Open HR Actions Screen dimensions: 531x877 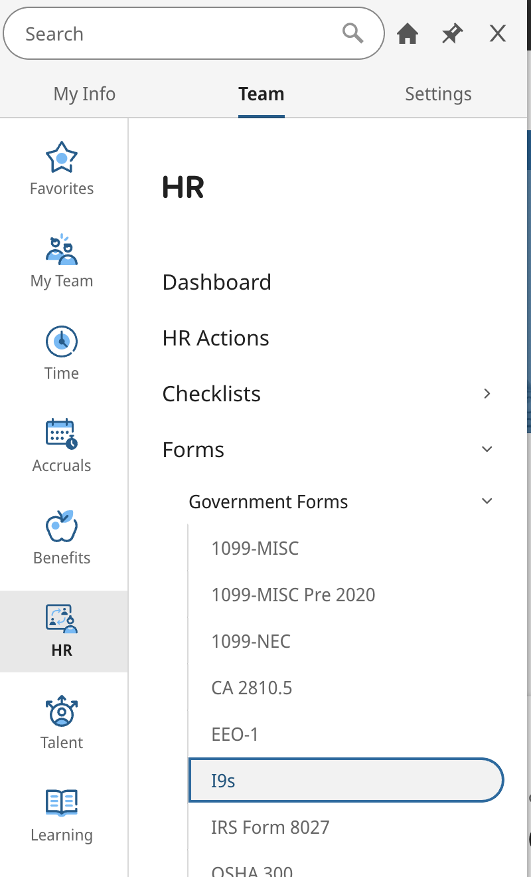pos(216,338)
